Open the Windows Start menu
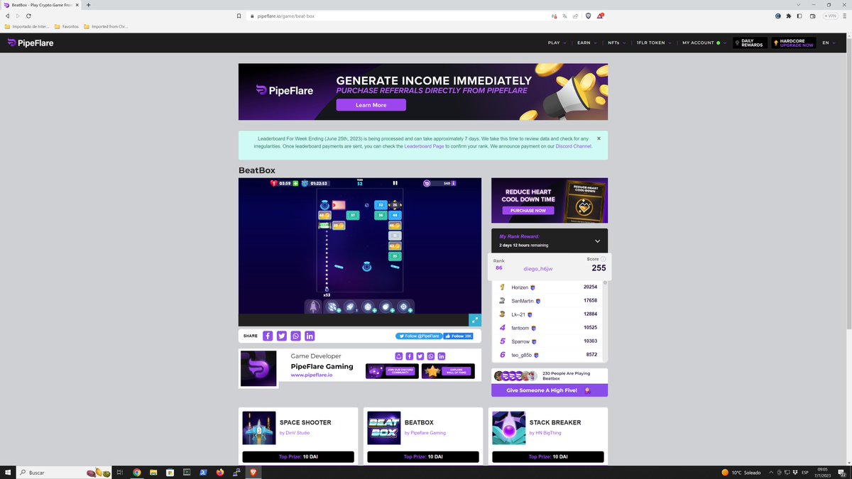The width and height of the screenshot is (852, 479). tap(7, 472)
